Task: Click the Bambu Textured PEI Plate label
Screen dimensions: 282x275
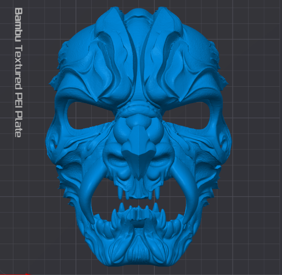Action: click(x=18, y=72)
